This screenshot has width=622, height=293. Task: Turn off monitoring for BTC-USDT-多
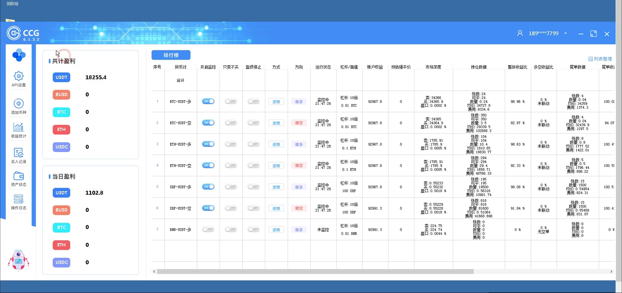[x=208, y=101]
